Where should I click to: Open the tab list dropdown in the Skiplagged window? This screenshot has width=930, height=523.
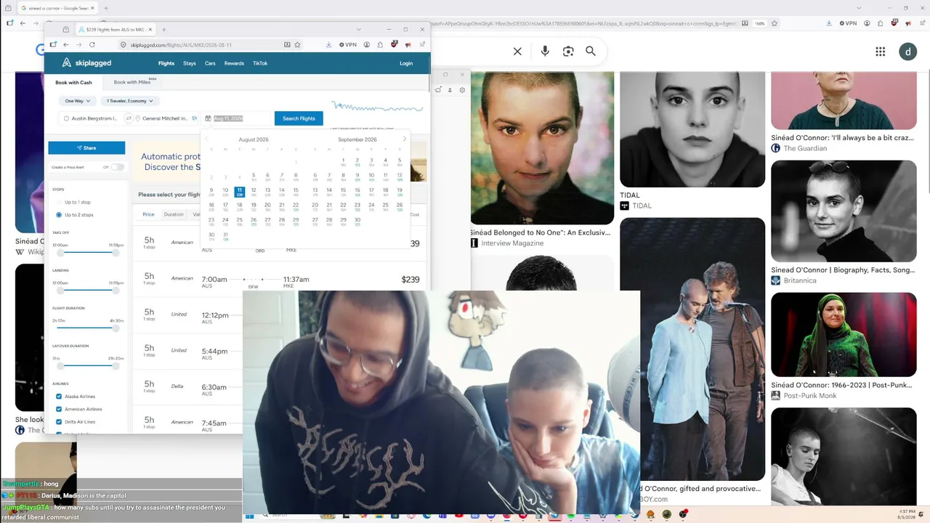click(358, 30)
